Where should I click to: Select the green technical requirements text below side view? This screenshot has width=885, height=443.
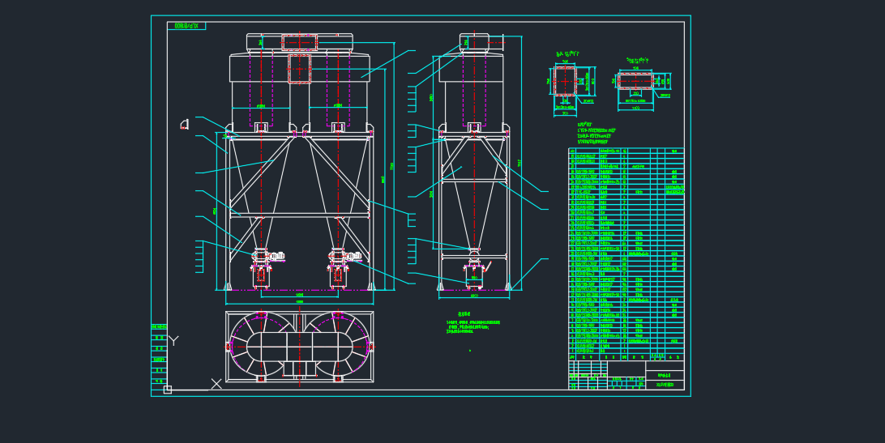tap(473, 323)
